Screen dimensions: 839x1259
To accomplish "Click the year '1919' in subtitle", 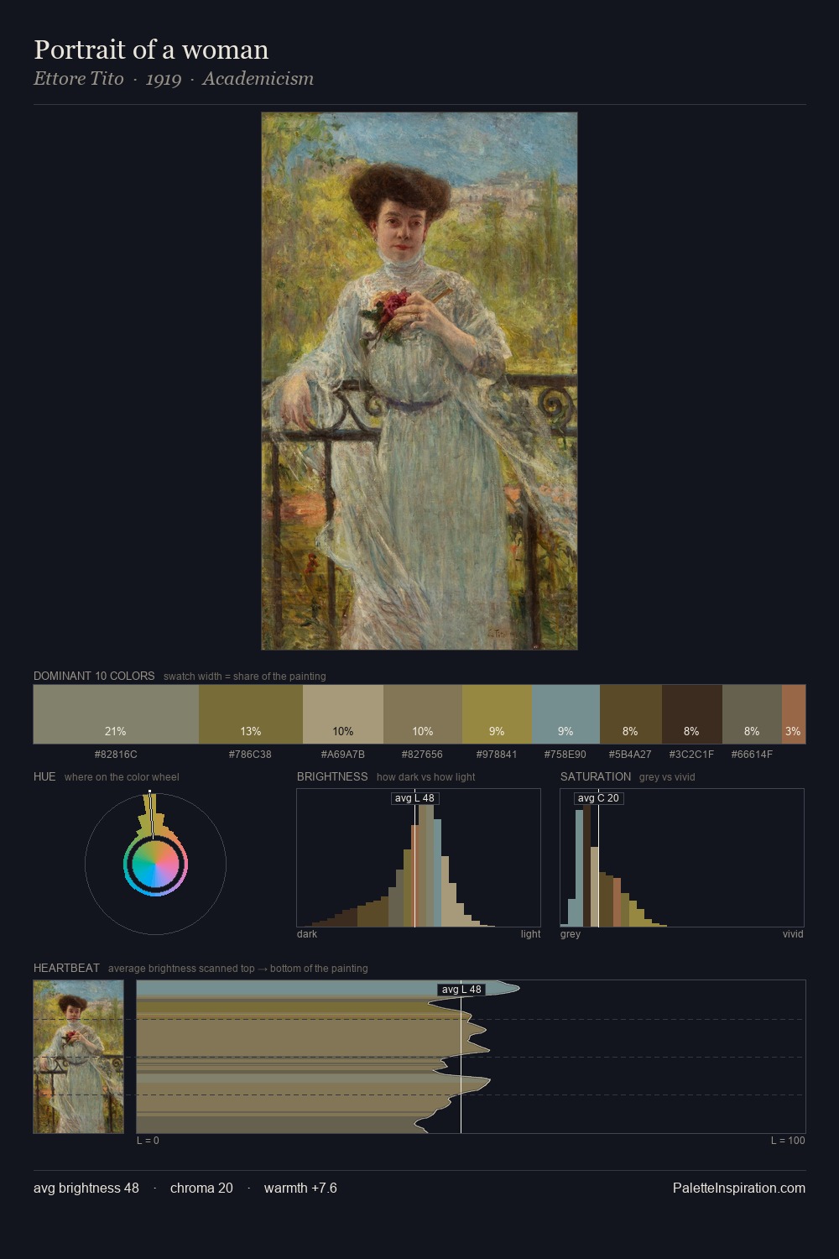I will point(164,79).
